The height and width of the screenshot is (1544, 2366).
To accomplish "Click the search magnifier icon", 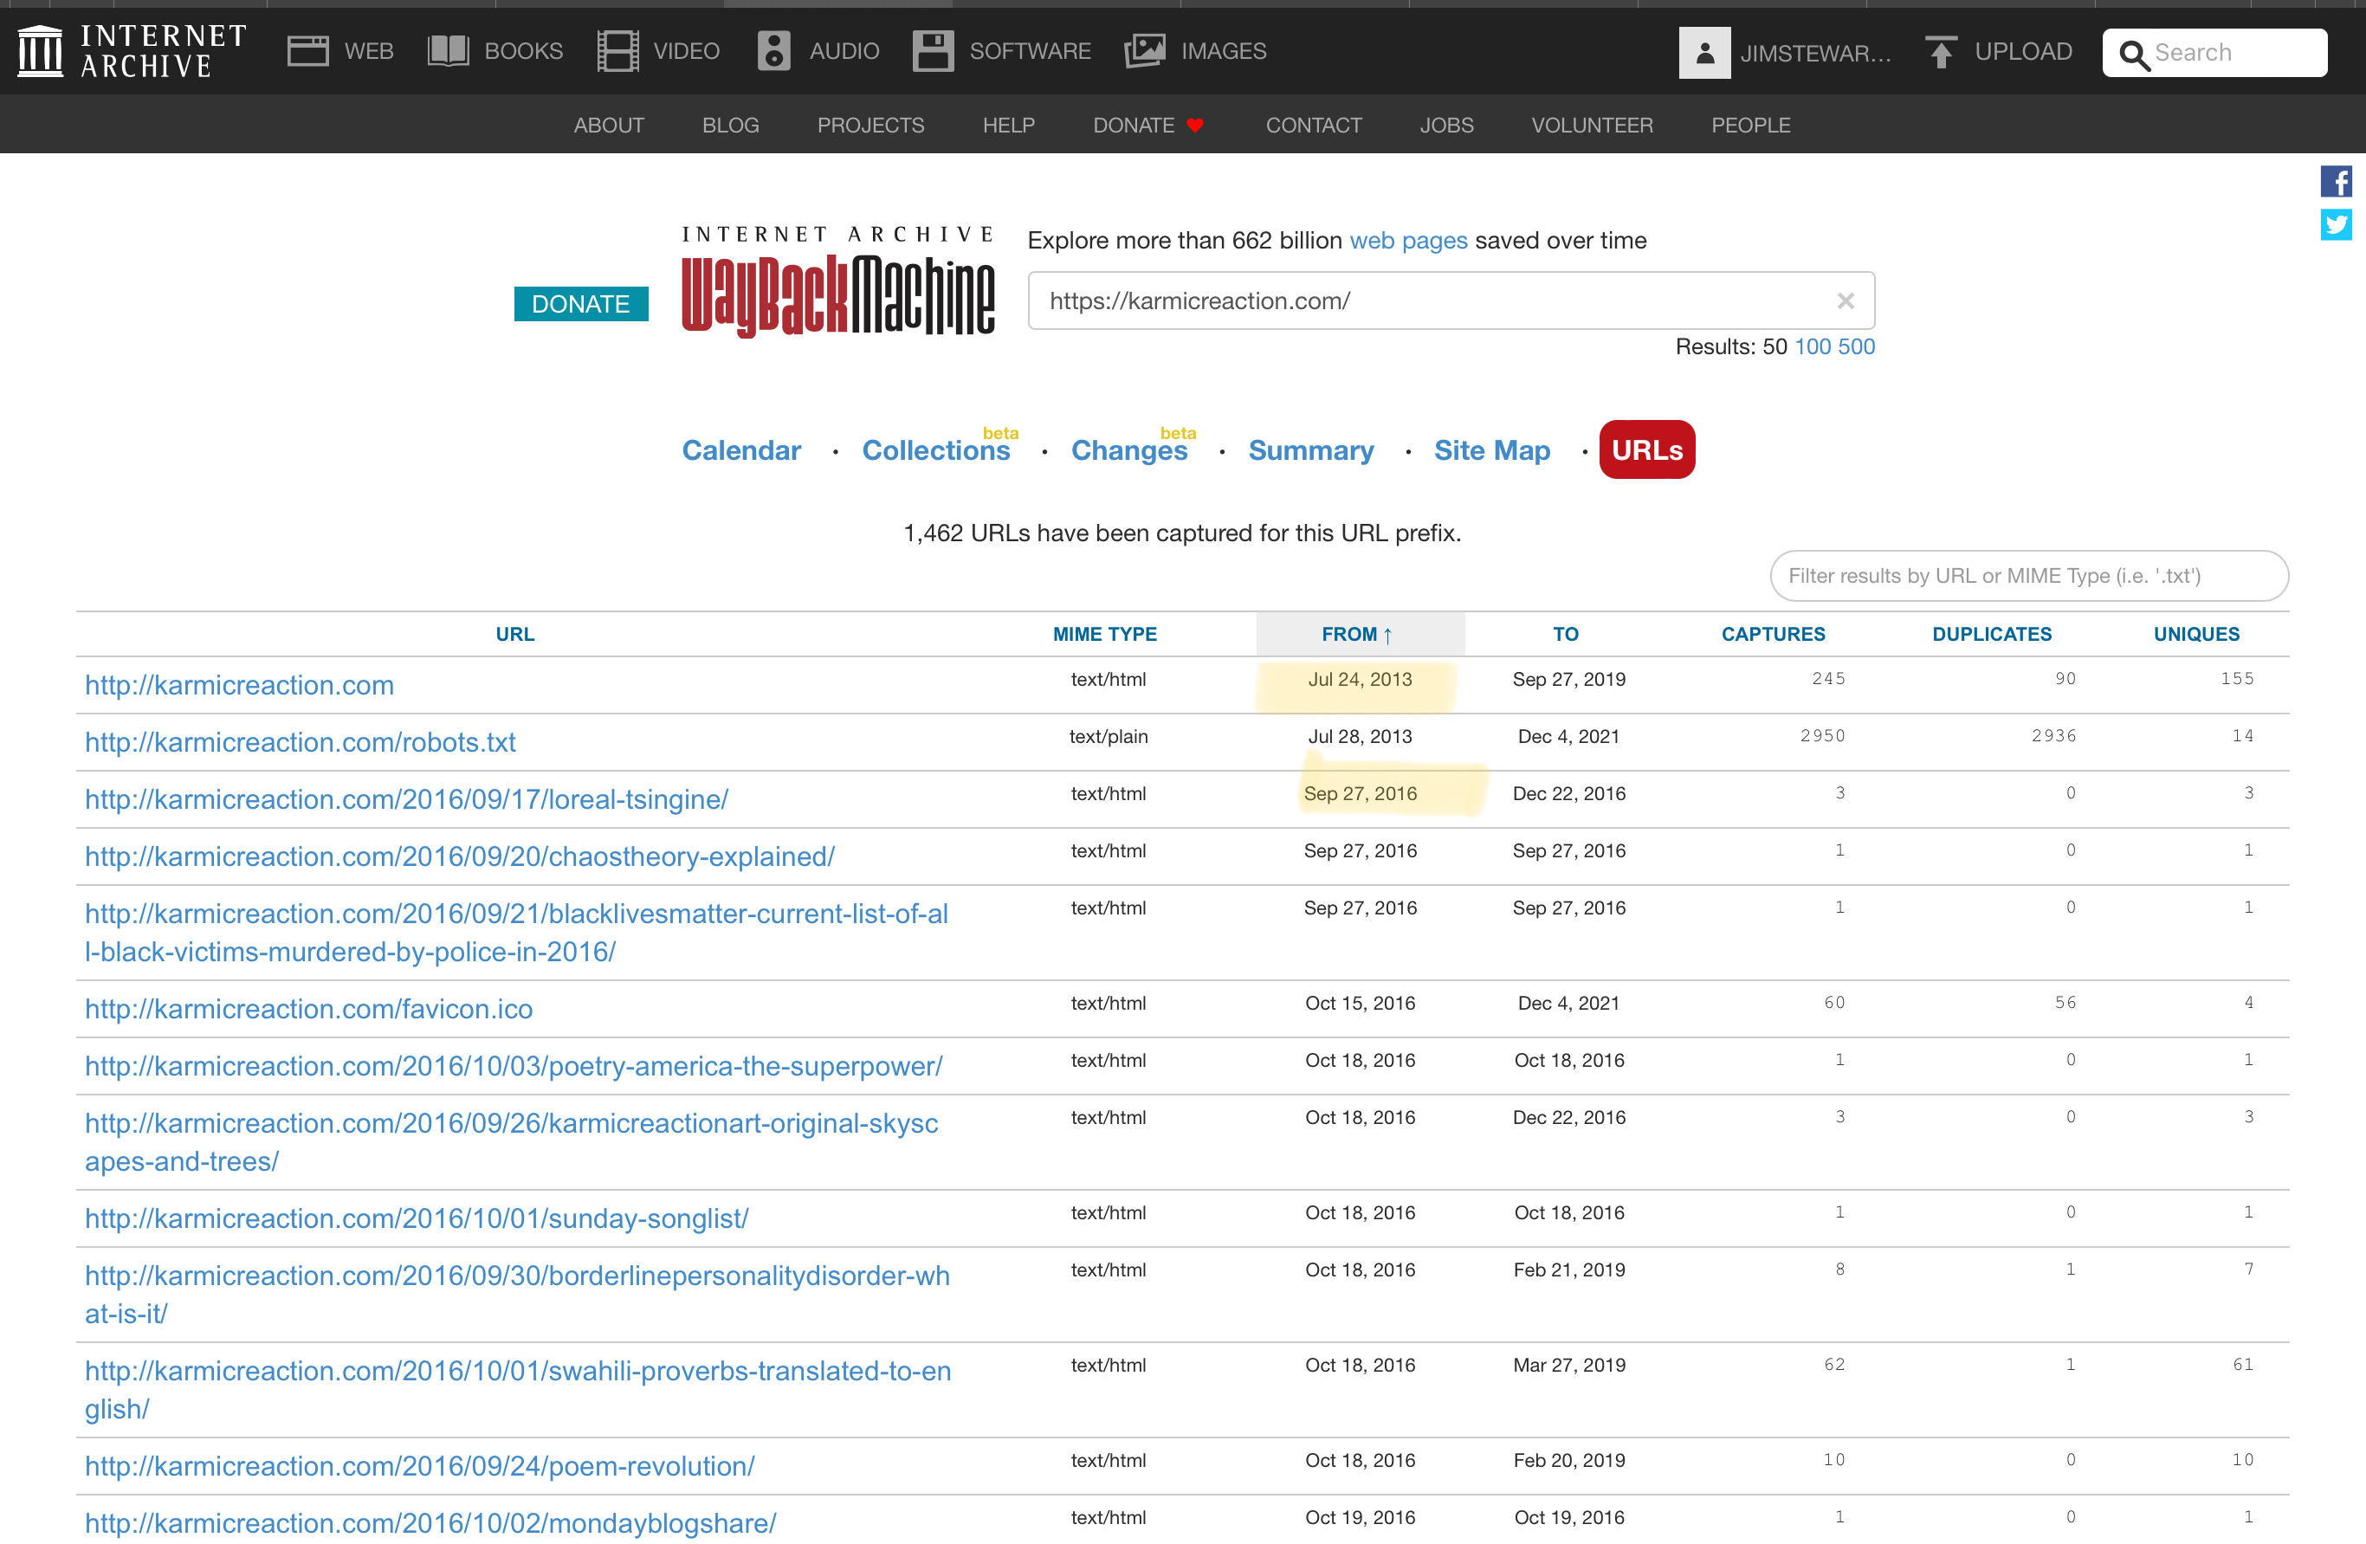I will coord(2133,54).
